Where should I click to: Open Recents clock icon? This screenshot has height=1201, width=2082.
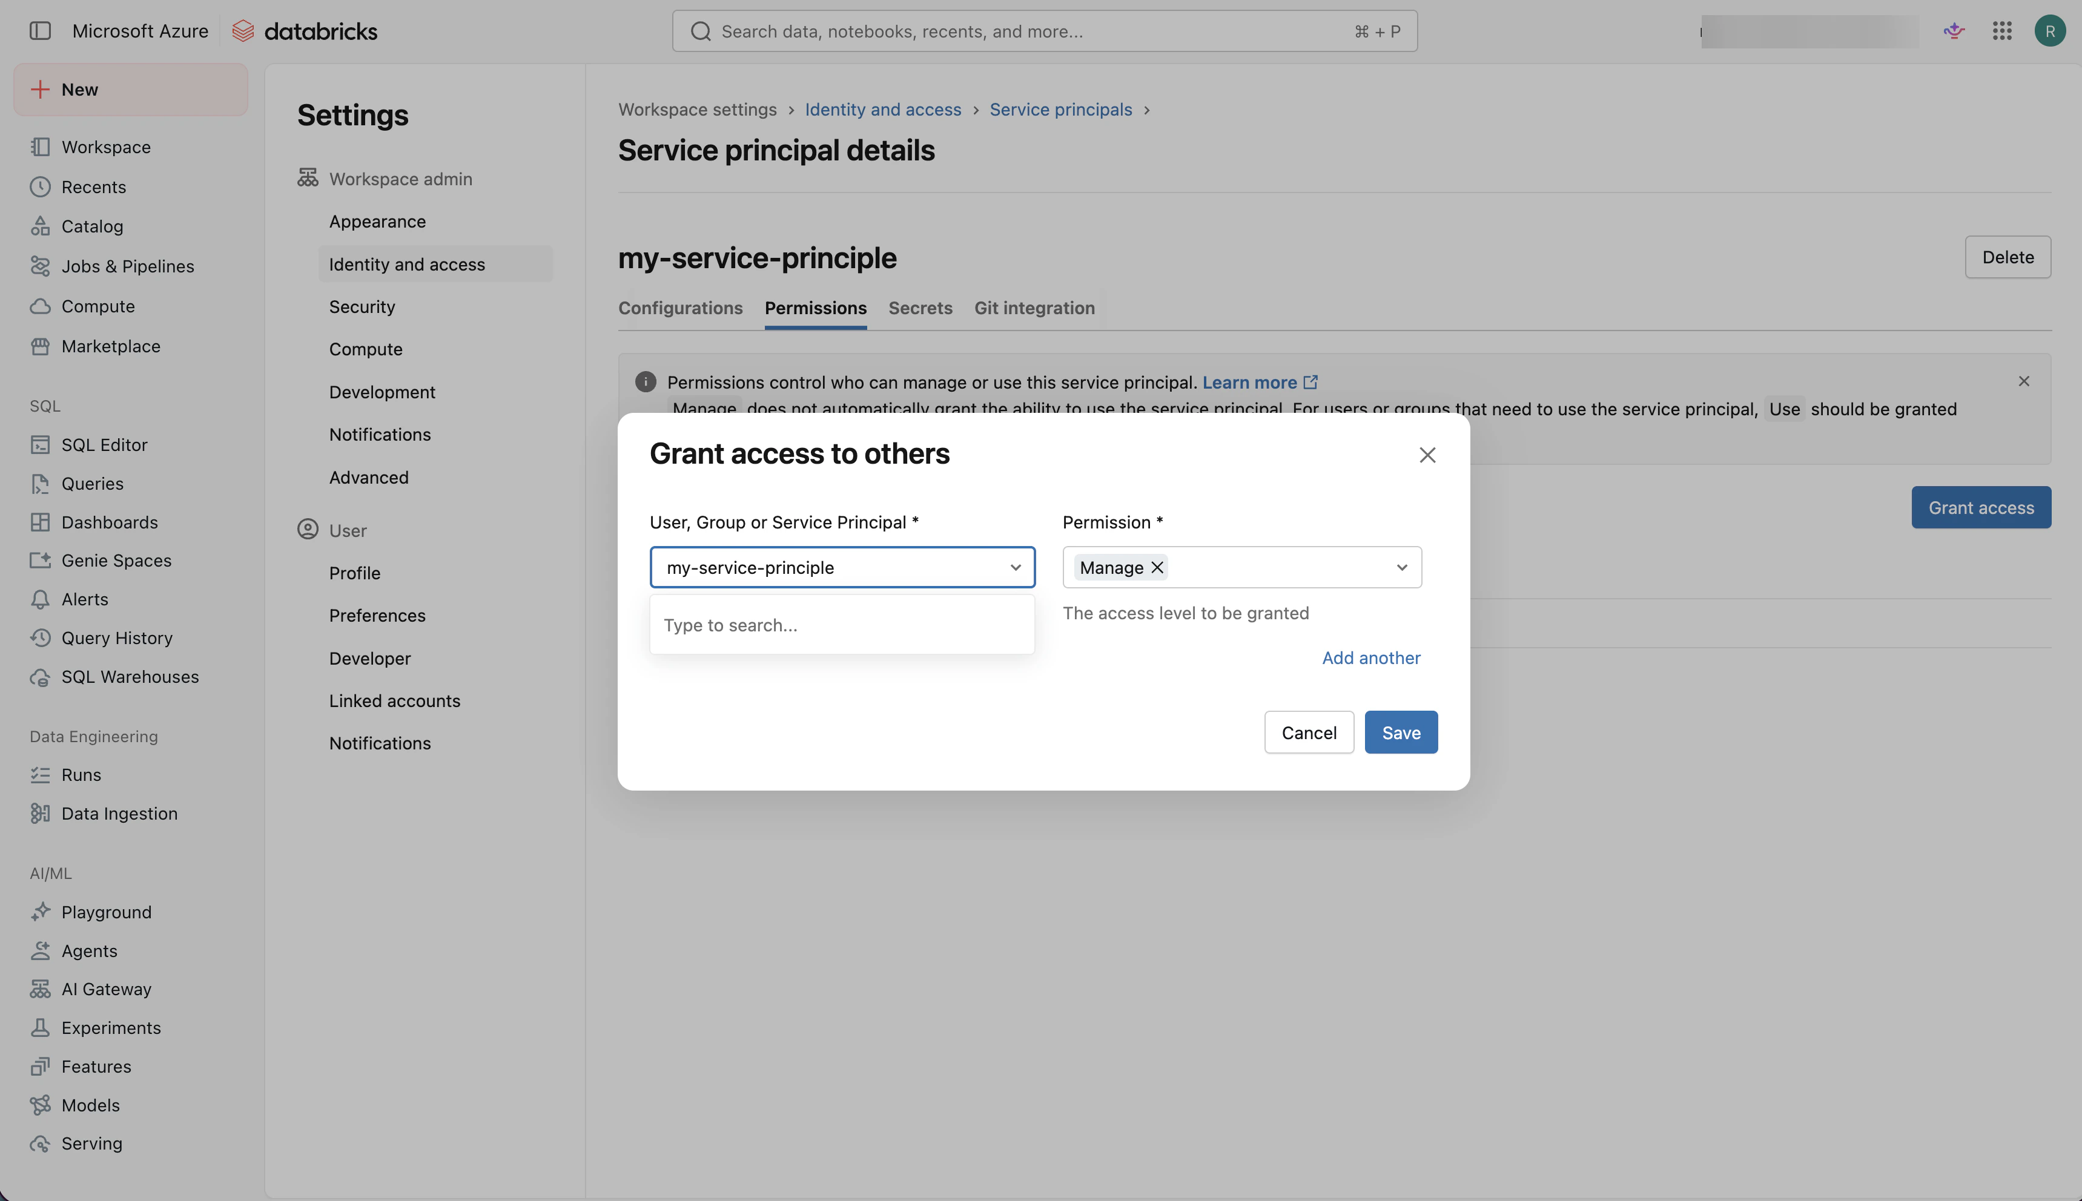click(39, 187)
